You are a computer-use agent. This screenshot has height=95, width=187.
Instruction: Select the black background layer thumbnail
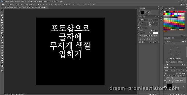169,86
